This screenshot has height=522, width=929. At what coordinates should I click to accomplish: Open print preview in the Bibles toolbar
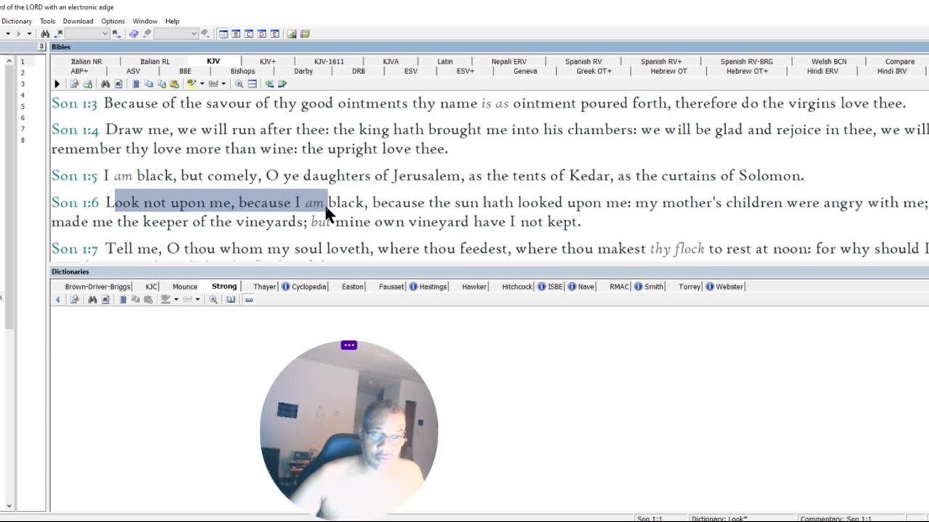[74, 84]
